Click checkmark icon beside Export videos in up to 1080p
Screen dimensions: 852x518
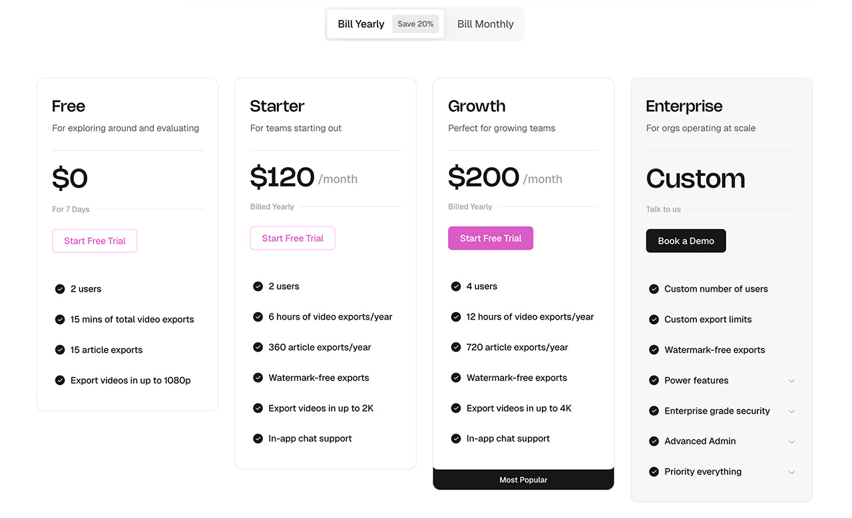[60, 381]
